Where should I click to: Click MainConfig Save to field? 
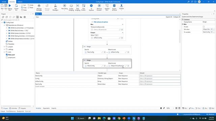click(x=94, y=66)
